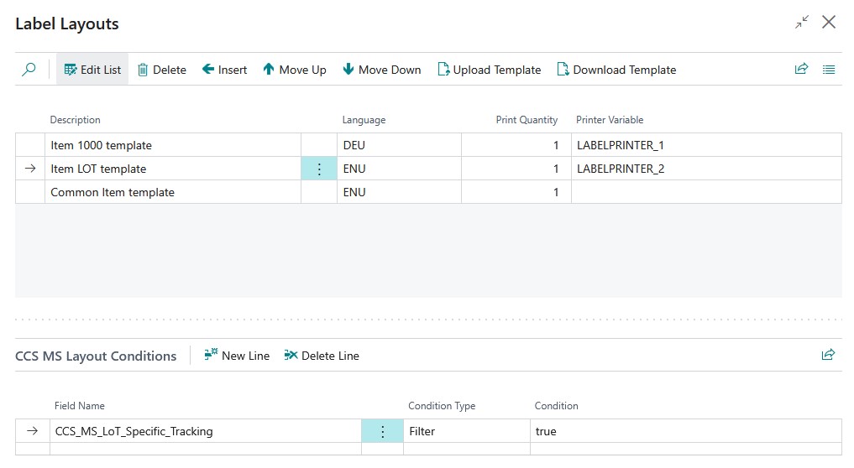The width and height of the screenshot is (854, 468).
Task: Click the Filter condition type cell
Action: pos(466,431)
